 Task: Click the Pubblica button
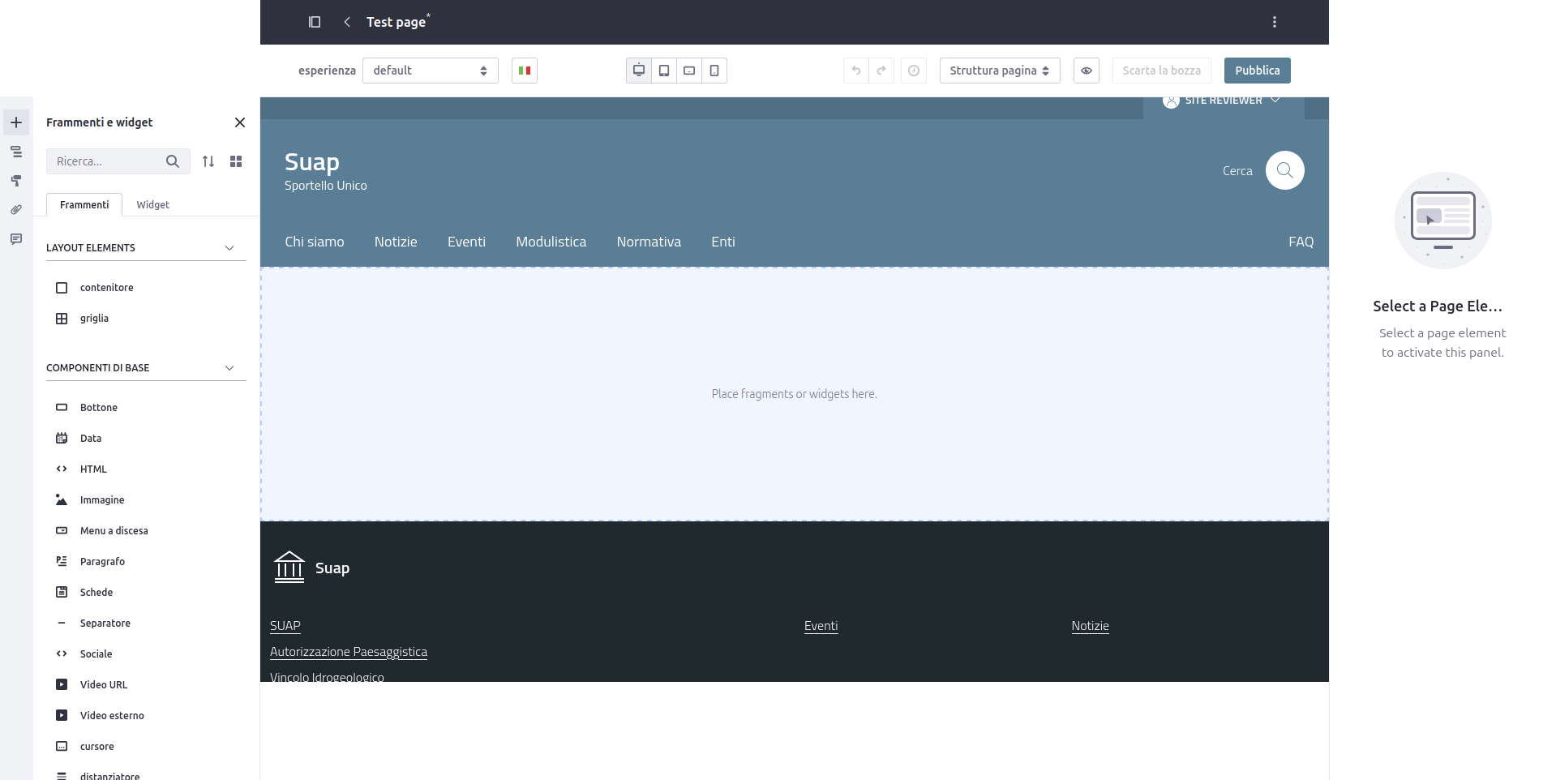pyautogui.click(x=1257, y=71)
